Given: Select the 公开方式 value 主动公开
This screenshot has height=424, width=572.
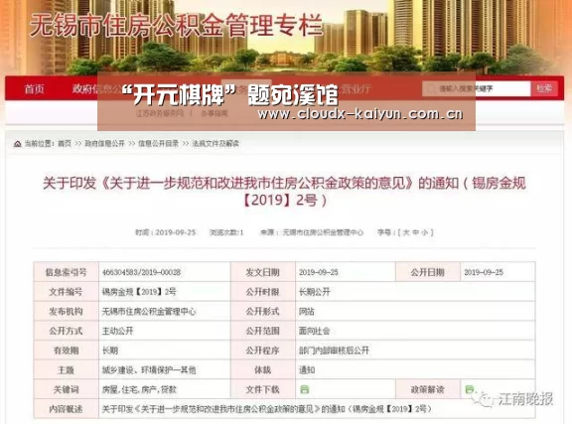Looking at the screenshot, I should pos(118,331).
